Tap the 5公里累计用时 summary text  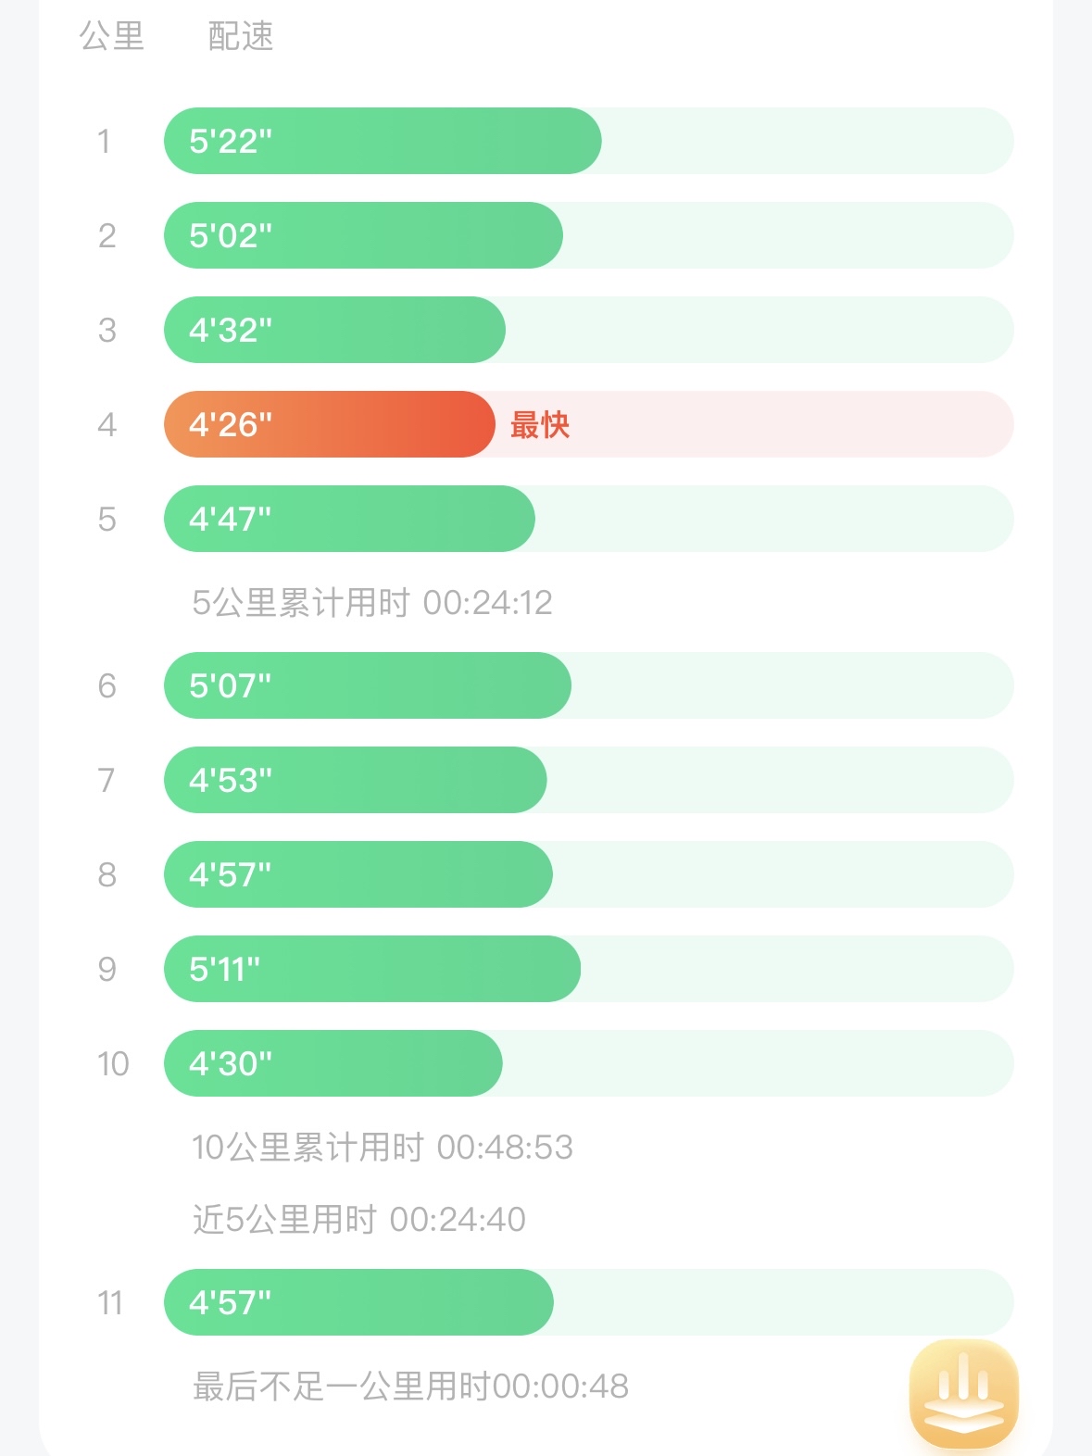click(371, 603)
